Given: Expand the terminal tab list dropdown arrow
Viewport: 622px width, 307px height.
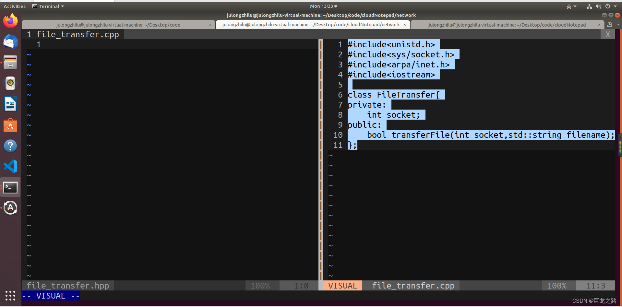Looking at the screenshot, I should click(x=618, y=25).
